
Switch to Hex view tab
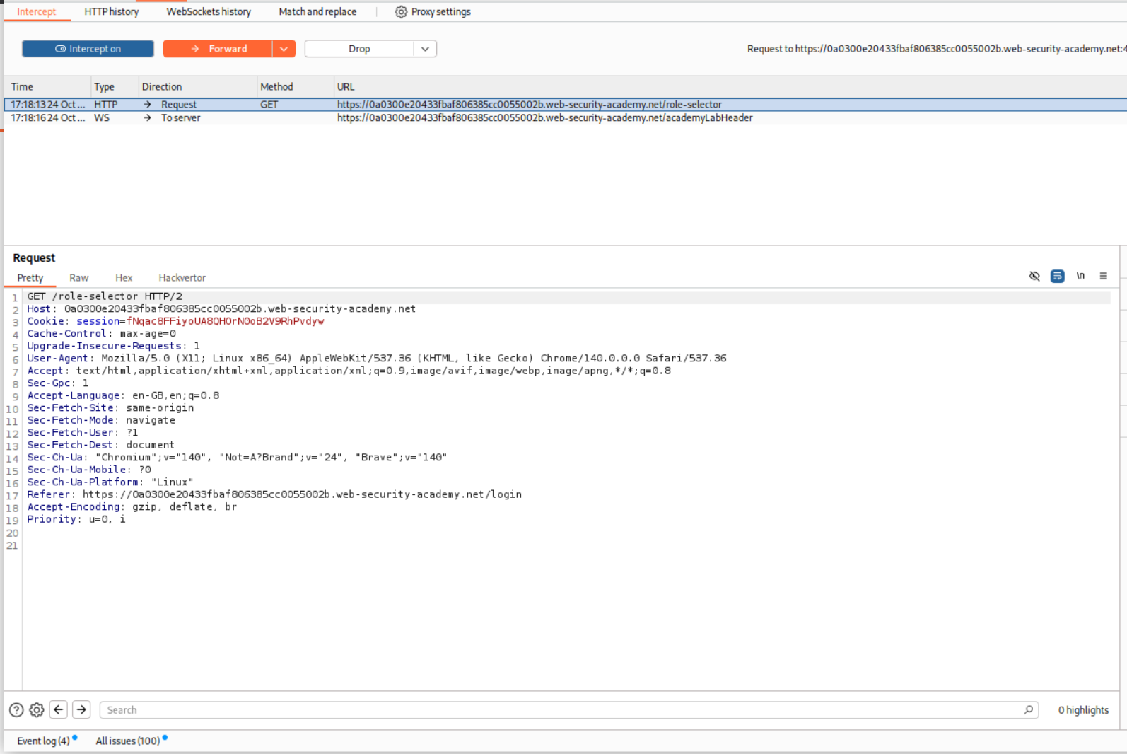pyautogui.click(x=124, y=278)
